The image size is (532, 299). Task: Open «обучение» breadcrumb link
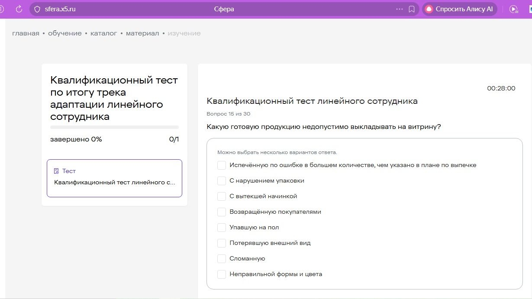point(65,33)
